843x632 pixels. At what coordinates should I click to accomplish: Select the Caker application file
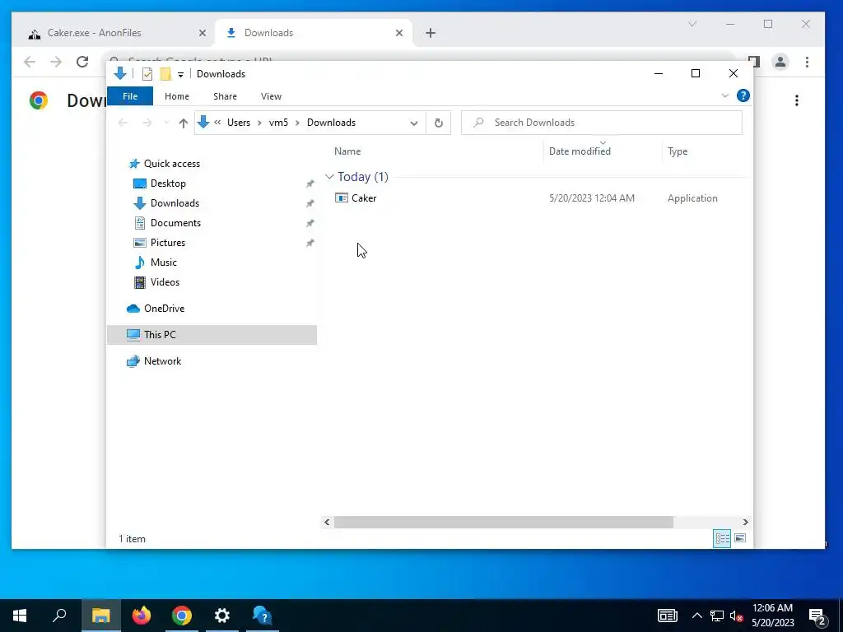(x=363, y=198)
